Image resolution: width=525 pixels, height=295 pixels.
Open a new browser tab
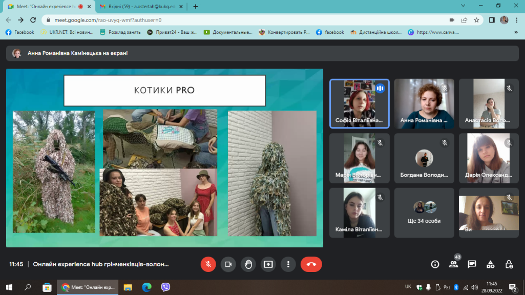tap(195, 6)
